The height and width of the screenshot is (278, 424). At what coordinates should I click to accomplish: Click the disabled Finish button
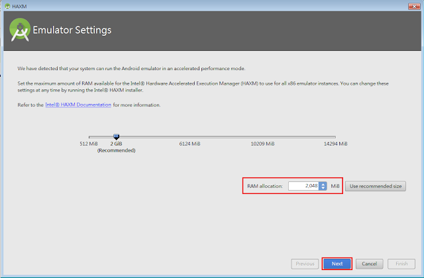[x=401, y=263]
